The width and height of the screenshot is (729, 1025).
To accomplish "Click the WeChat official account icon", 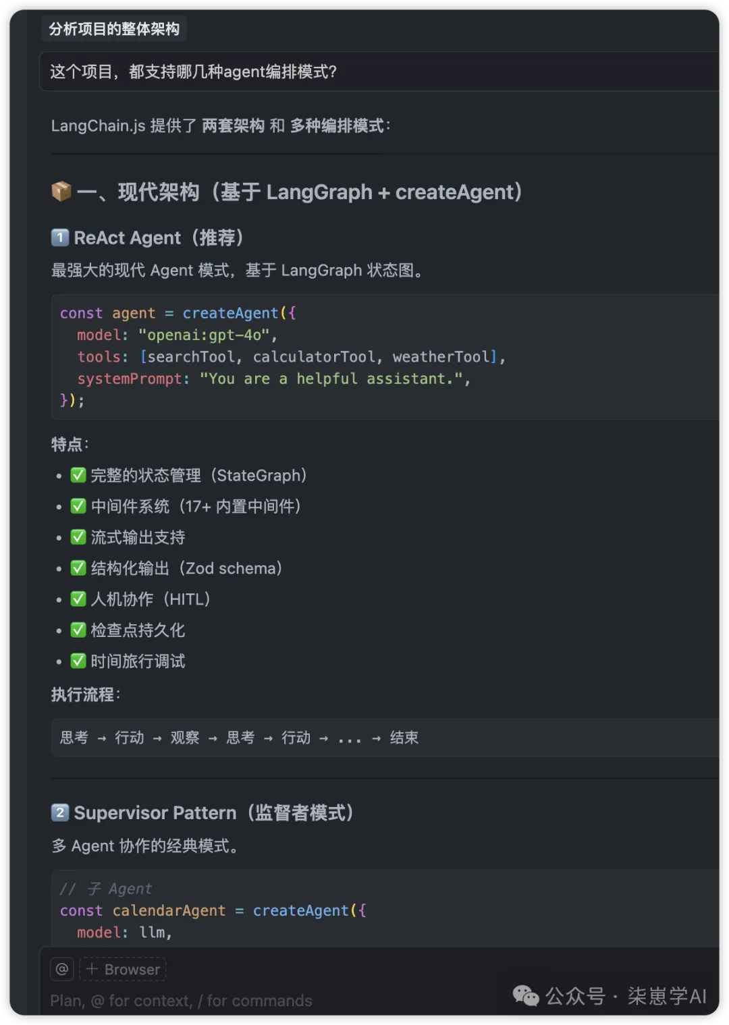I will point(526,996).
